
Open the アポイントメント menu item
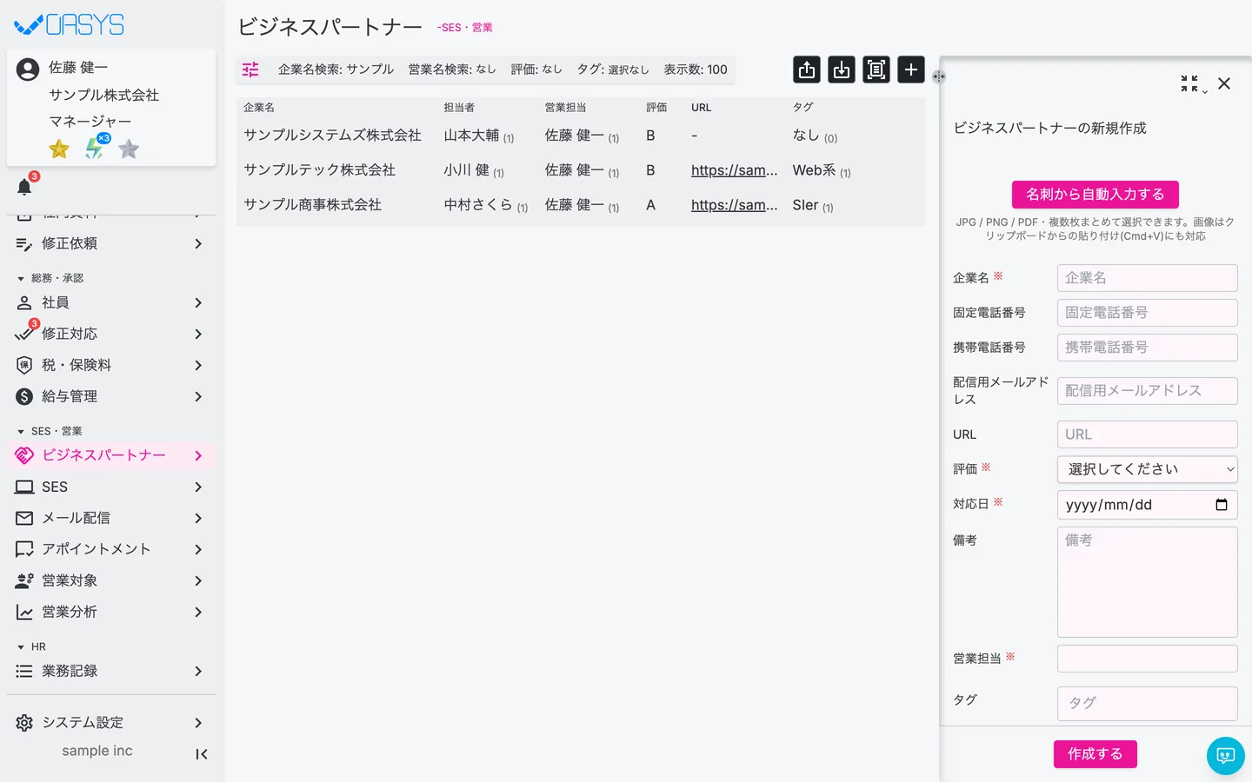111,549
